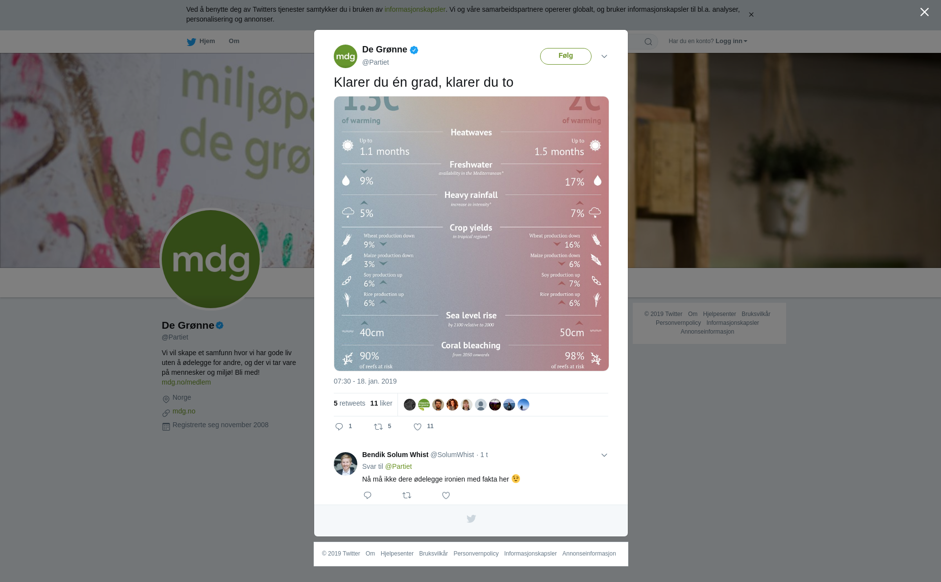Click the first liker's avatar thumbnail
Image resolution: width=941 pixels, height=582 pixels.
[410, 405]
